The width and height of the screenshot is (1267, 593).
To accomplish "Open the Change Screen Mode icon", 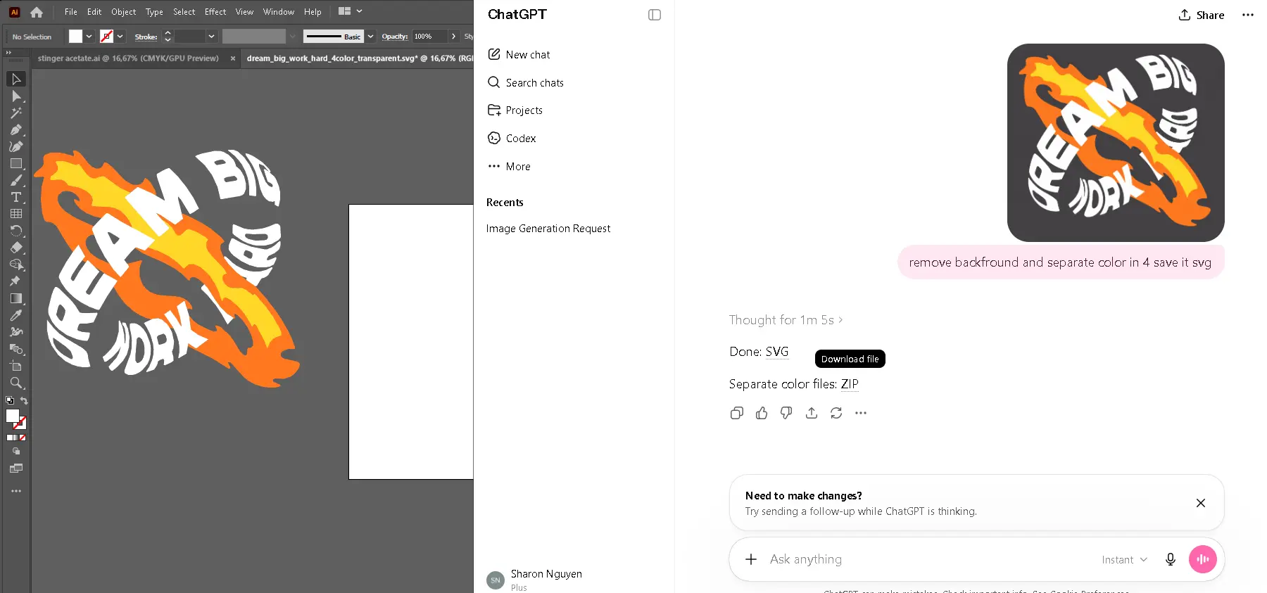I will 16,468.
